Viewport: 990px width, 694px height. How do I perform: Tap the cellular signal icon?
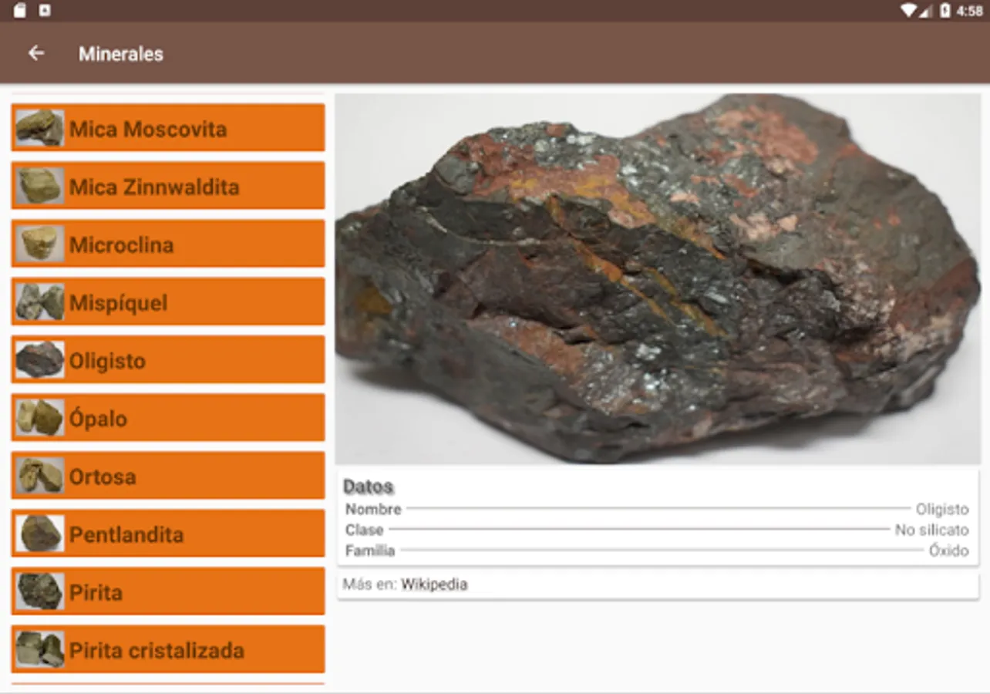pos(926,11)
